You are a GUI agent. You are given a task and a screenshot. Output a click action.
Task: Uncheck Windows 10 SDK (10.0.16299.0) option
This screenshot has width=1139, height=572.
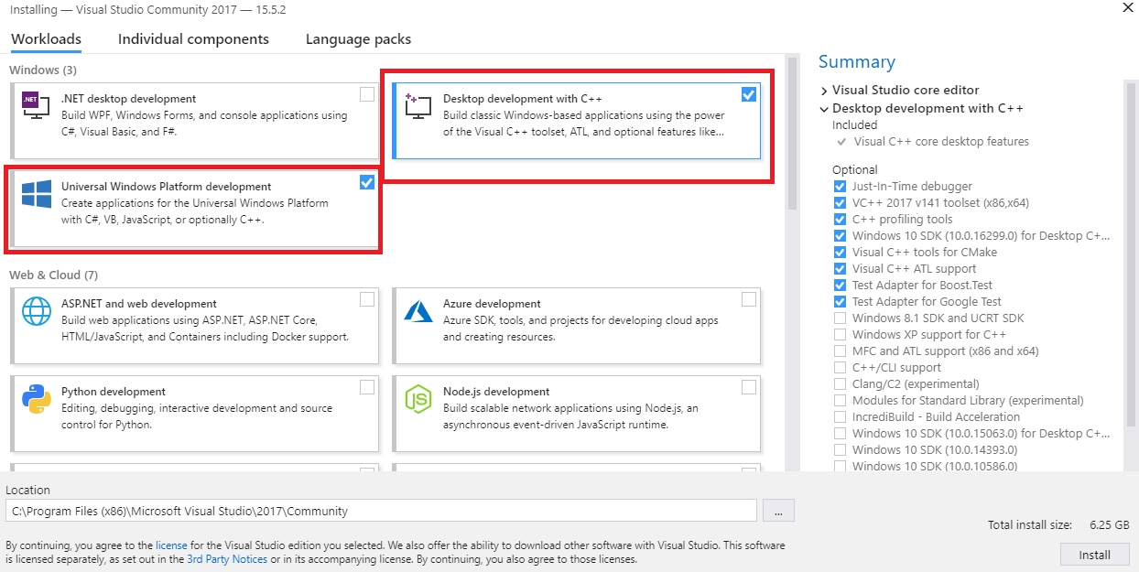point(840,235)
